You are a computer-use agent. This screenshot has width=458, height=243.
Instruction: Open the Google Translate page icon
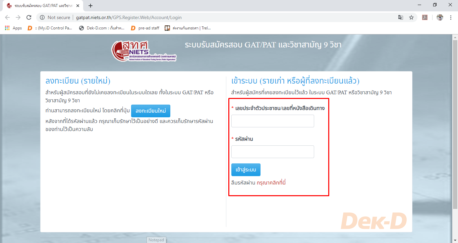tap(400, 17)
